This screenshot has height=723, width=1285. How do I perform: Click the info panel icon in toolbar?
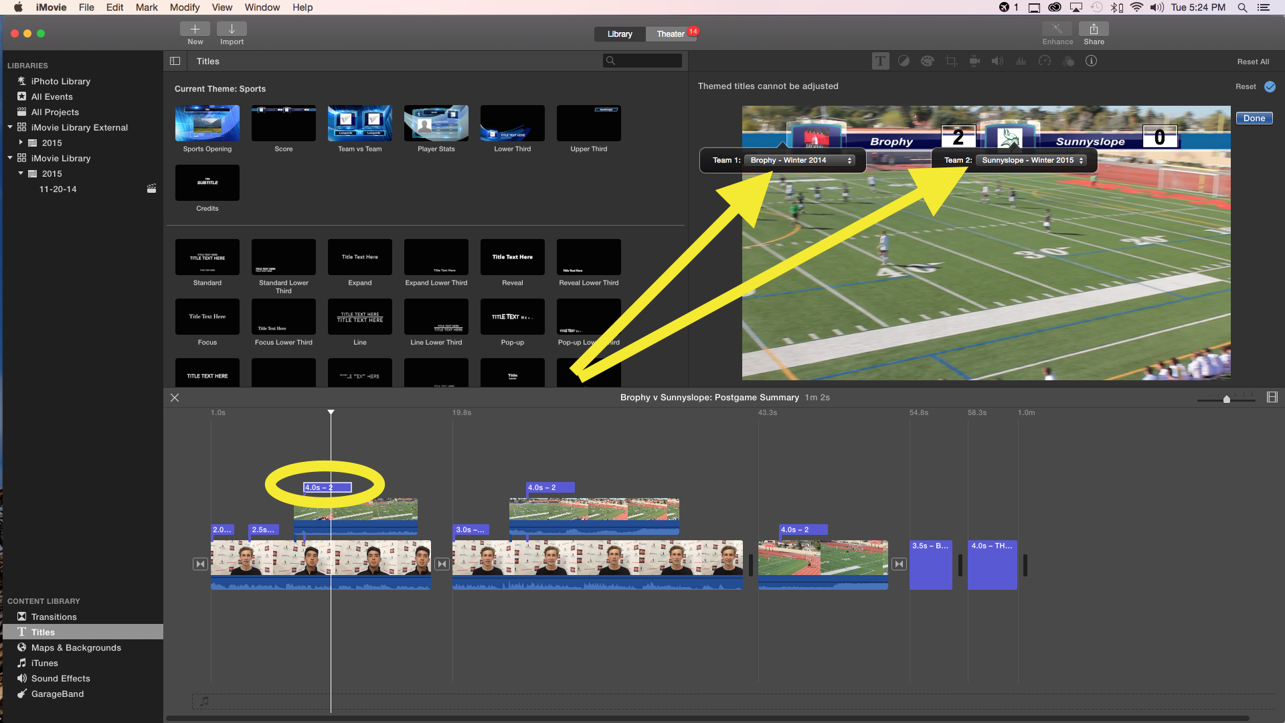(x=1092, y=61)
